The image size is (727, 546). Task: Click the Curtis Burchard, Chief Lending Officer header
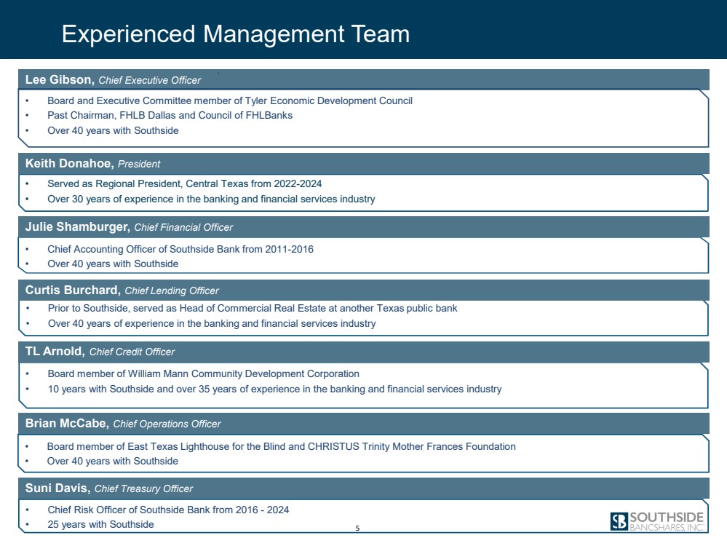point(122,290)
